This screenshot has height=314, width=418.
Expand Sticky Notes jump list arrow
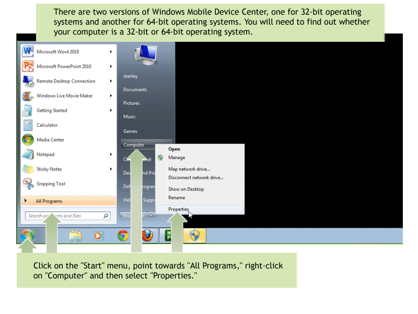[111, 169]
